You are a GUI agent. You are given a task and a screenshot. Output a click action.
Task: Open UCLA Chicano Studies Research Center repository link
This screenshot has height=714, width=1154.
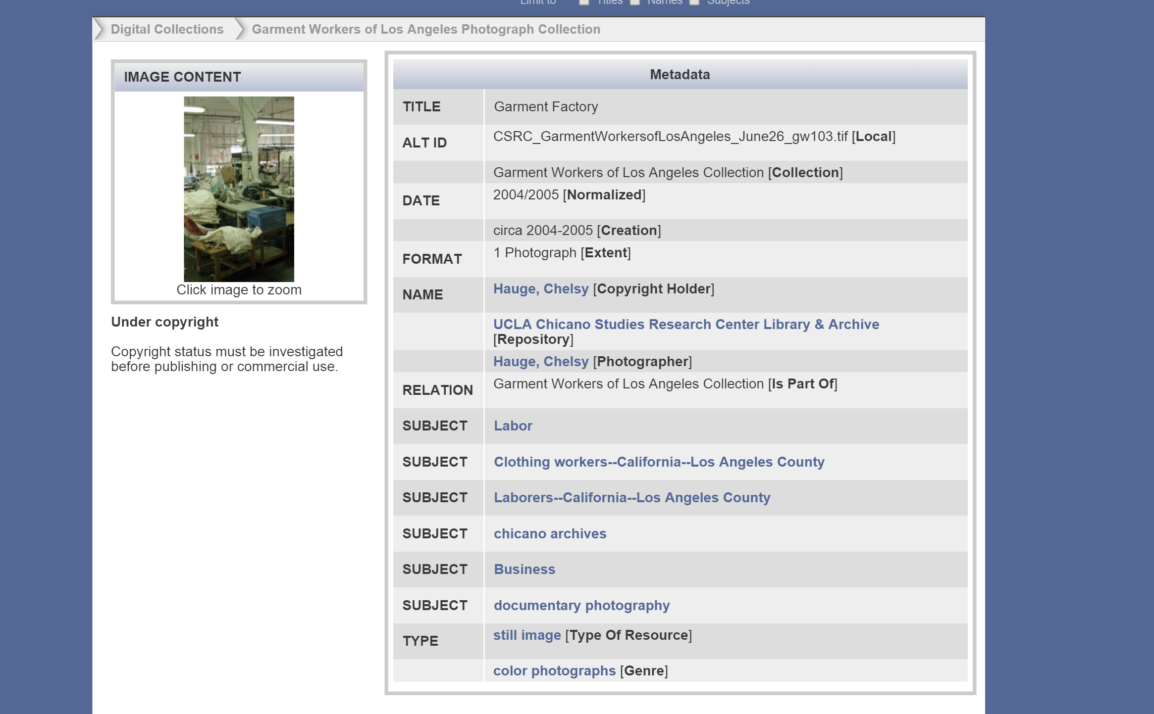tap(685, 325)
